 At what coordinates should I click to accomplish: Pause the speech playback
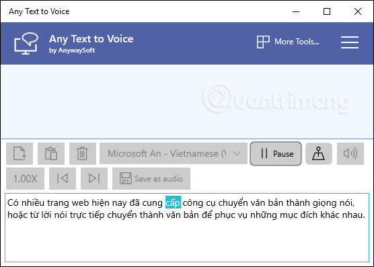(x=276, y=153)
